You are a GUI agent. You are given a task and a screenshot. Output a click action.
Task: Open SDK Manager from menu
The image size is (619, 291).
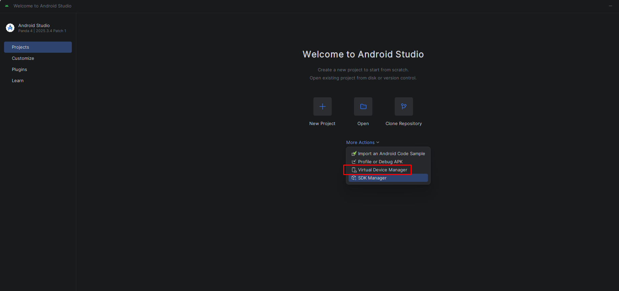tap(388, 178)
